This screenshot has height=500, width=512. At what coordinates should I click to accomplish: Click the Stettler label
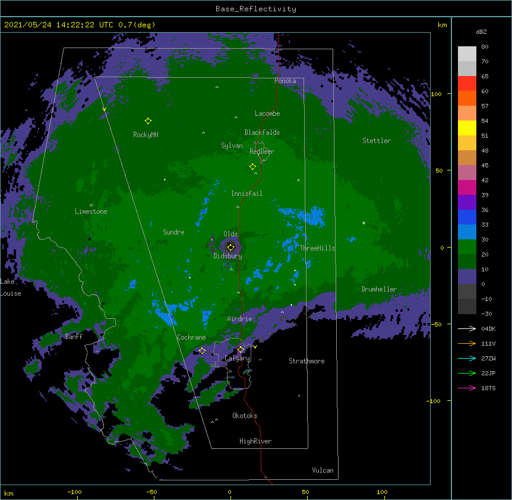tap(377, 141)
